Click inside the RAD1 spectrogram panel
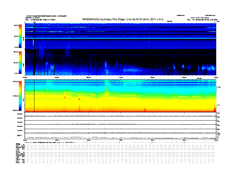 click(121, 62)
